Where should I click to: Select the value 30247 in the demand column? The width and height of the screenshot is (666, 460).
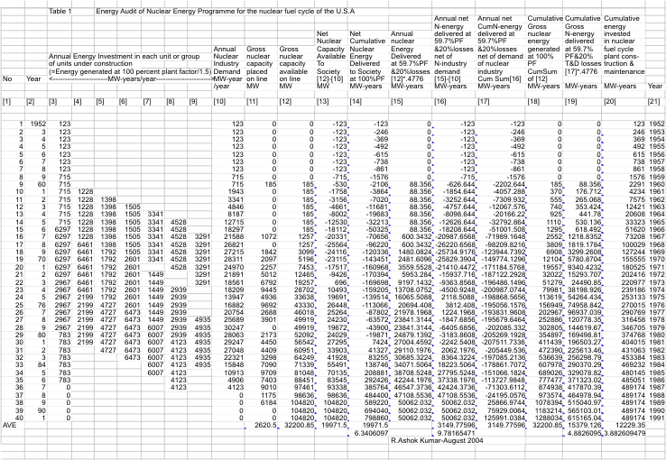[x=234, y=327]
